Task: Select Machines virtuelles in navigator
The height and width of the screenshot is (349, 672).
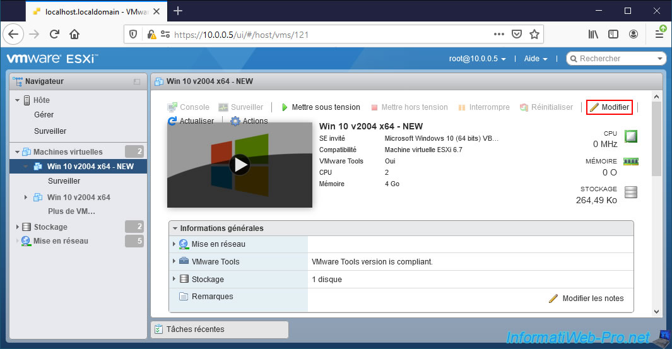Action: (x=68, y=151)
